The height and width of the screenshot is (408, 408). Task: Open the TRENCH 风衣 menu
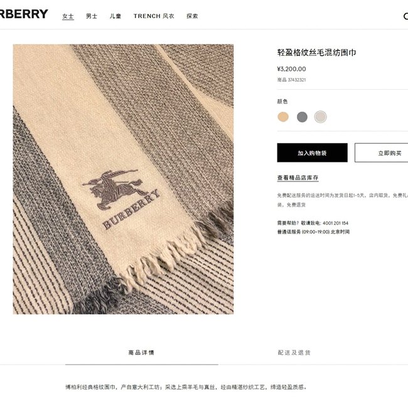154,16
